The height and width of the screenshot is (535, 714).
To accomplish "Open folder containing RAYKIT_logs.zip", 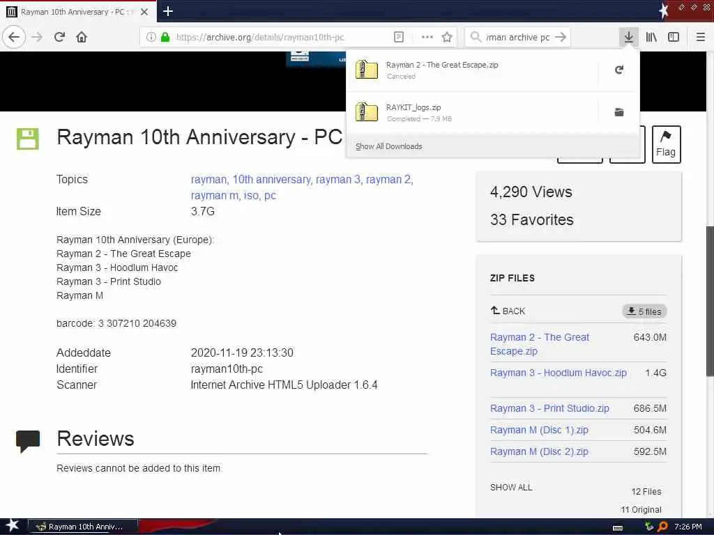I will (619, 112).
